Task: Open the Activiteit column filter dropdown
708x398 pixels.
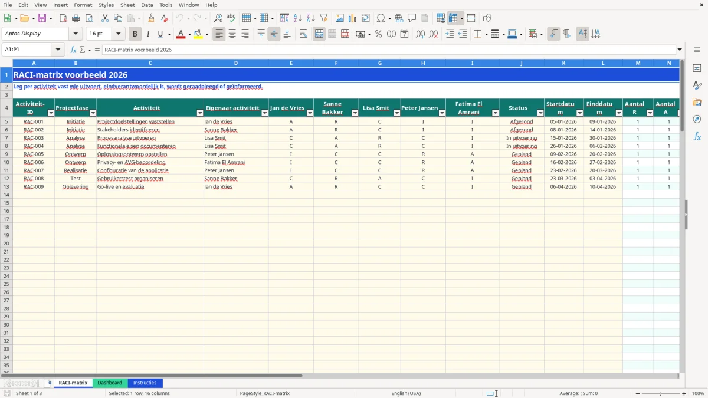Action: (x=199, y=113)
